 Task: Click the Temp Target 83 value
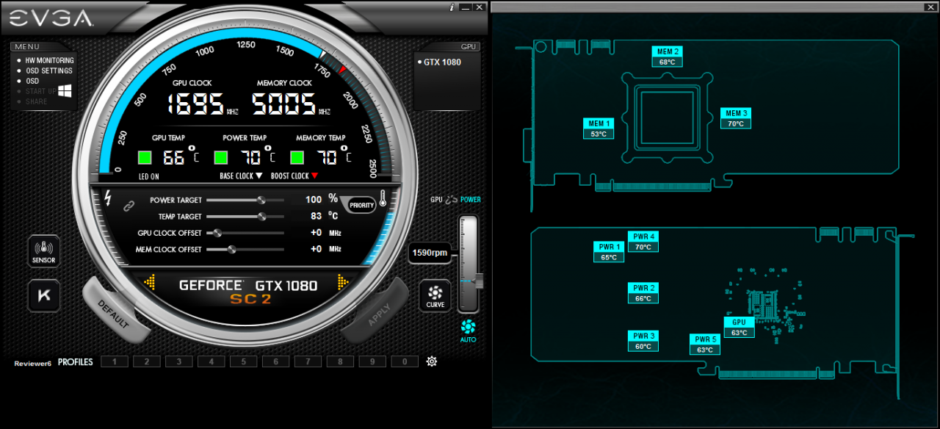pyautogui.click(x=316, y=217)
